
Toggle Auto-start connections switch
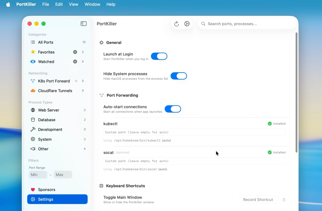(x=173, y=109)
